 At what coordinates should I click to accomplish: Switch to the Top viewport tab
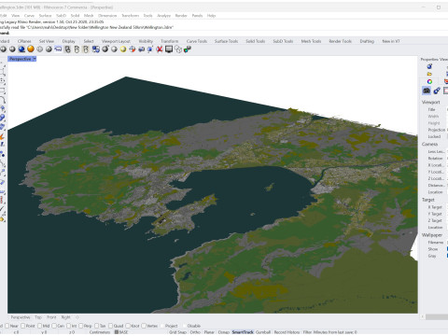coord(38,317)
